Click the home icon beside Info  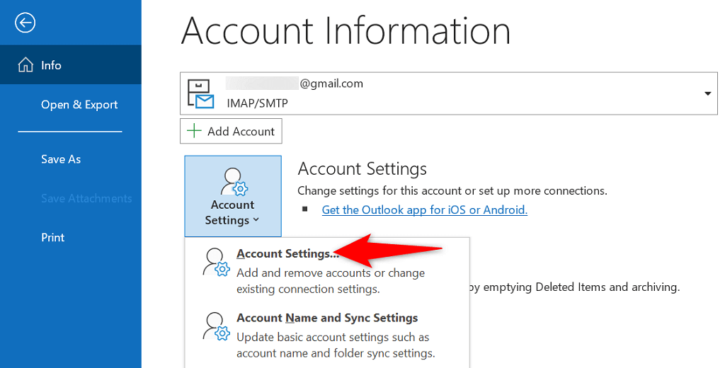[x=25, y=65]
